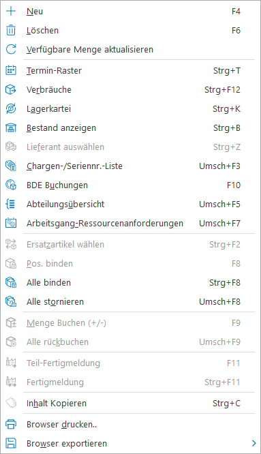Click the refresh icon for Verfügbare Menge aktualisieren
This screenshot has height=454, width=261.
click(11, 50)
